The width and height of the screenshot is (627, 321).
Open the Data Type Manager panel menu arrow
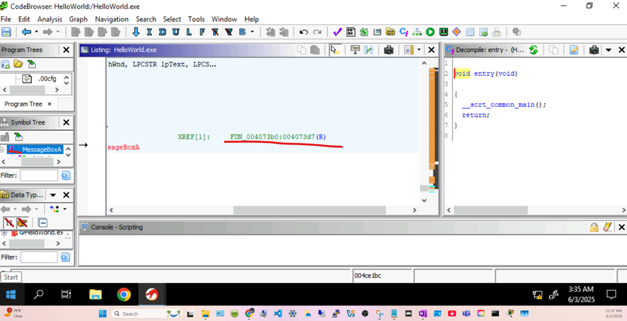(x=53, y=195)
